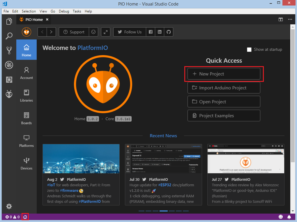297x222 pixels.
Task: Click the GitHub icon in PIO toolbar
Action: click(169, 32)
